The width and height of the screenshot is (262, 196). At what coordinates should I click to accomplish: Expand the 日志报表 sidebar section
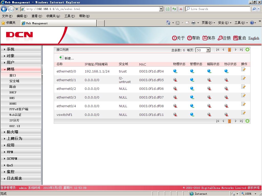21,178
